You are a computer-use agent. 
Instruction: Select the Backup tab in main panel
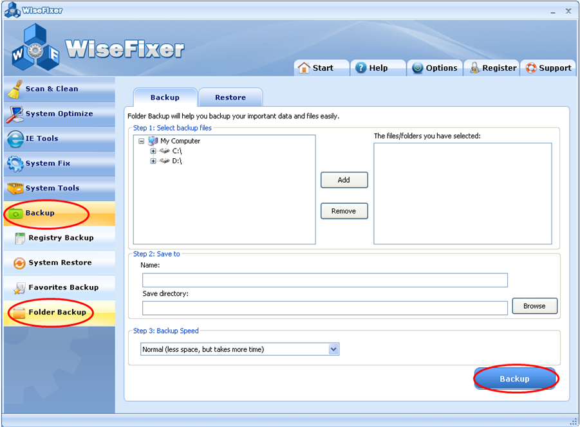(x=165, y=98)
